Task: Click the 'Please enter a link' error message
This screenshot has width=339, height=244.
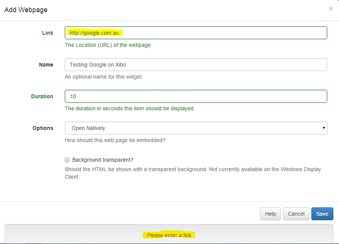Action: coord(169,235)
